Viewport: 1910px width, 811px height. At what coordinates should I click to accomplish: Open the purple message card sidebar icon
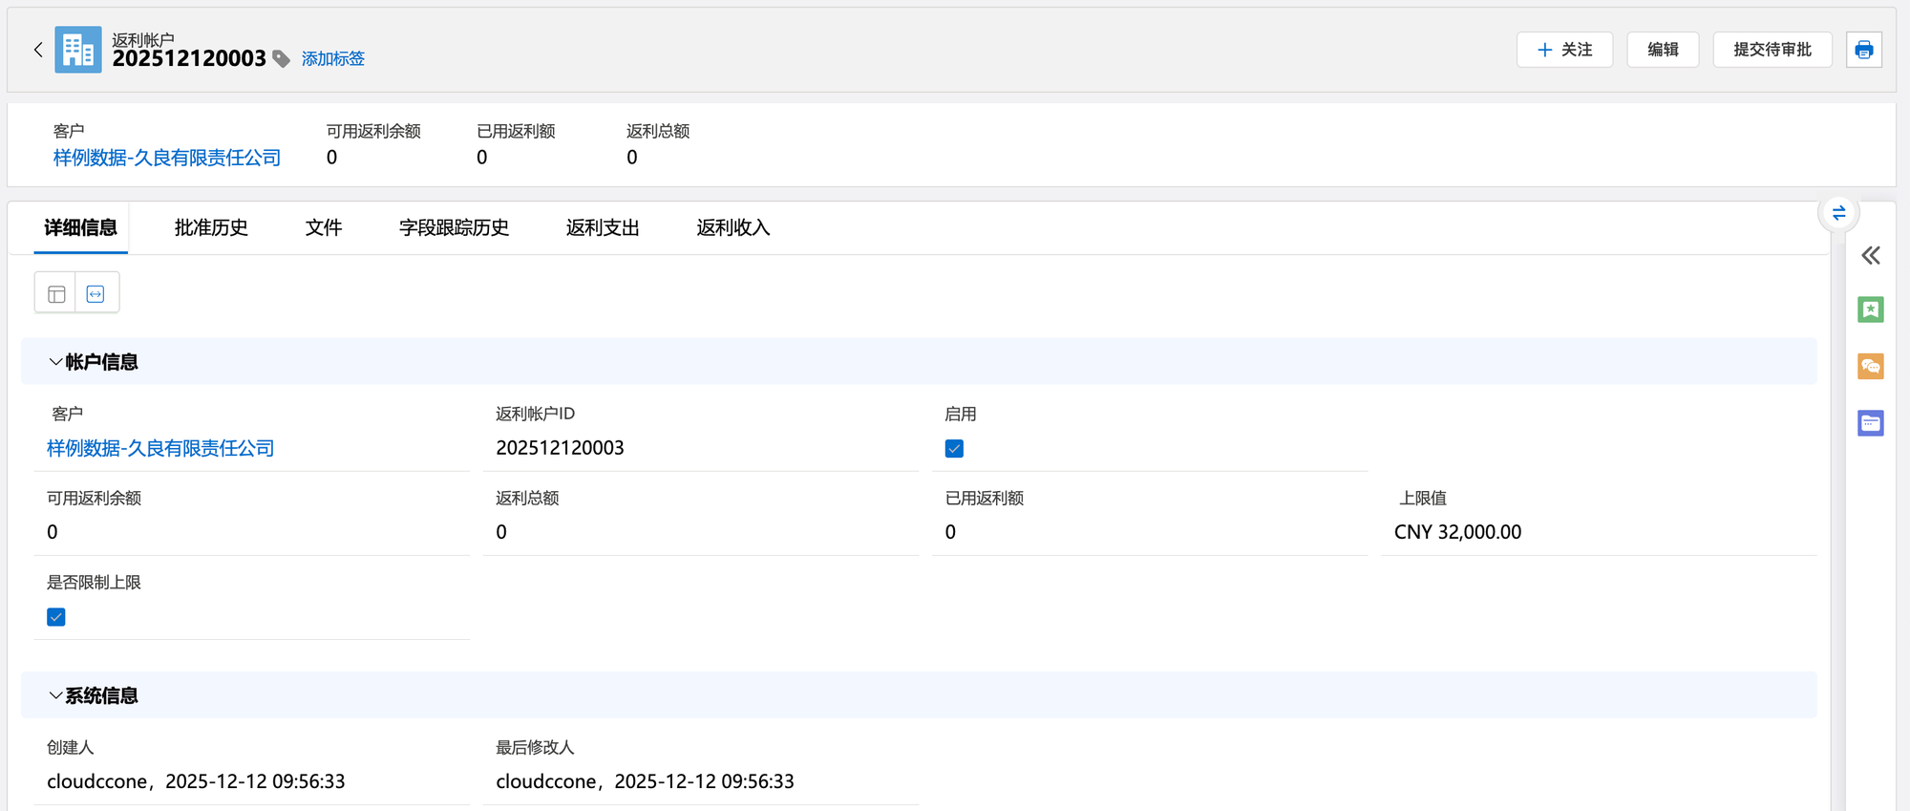click(1870, 423)
